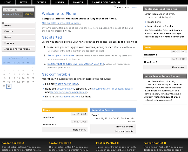Select day 15 in January calendar
This screenshot has height=152, width=188.
33,74
